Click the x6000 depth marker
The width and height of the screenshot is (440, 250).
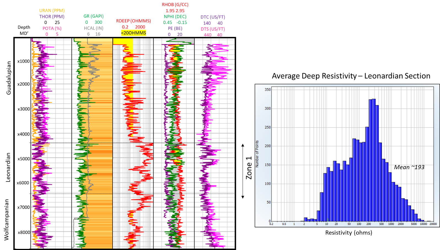coord(23,183)
